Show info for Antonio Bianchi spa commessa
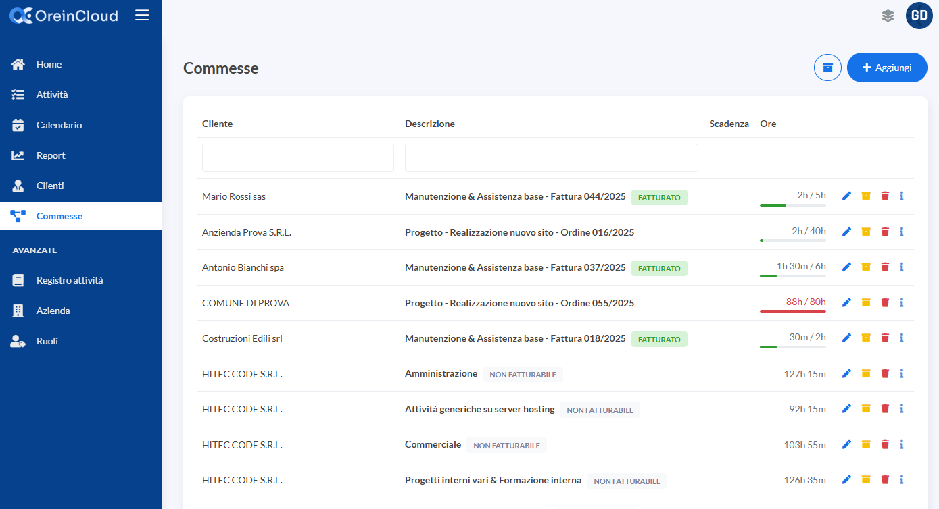The height and width of the screenshot is (509, 939). [x=902, y=267]
